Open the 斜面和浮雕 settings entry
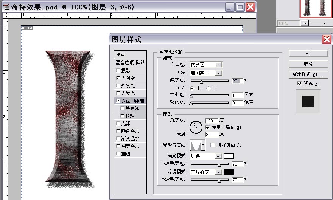 point(132,101)
